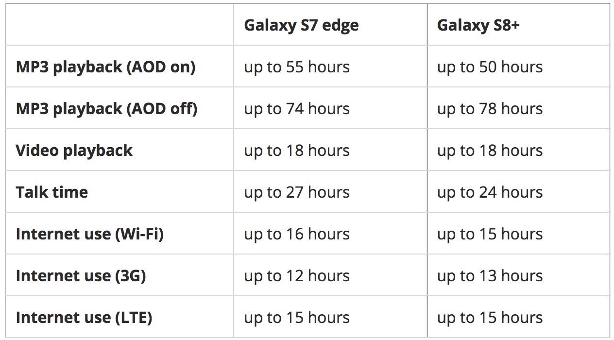Click the "up to 27 hours" cell
The width and height of the screenshot is (614, 340).
pyautogui.click(x=297, y=192)
